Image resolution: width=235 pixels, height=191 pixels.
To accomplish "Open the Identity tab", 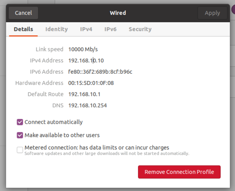I will click(57, 29).
